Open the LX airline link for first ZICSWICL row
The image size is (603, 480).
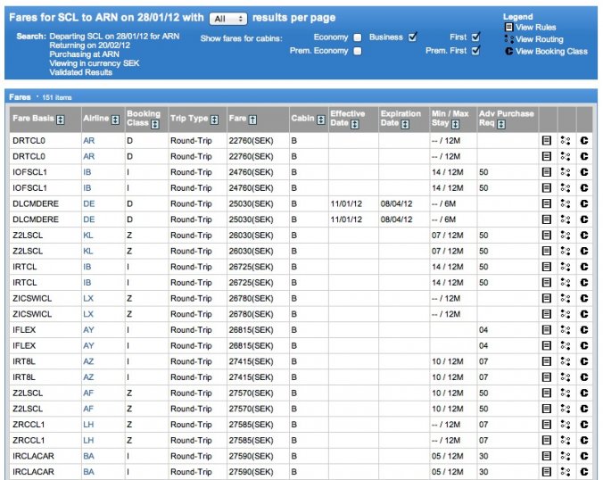88,298
